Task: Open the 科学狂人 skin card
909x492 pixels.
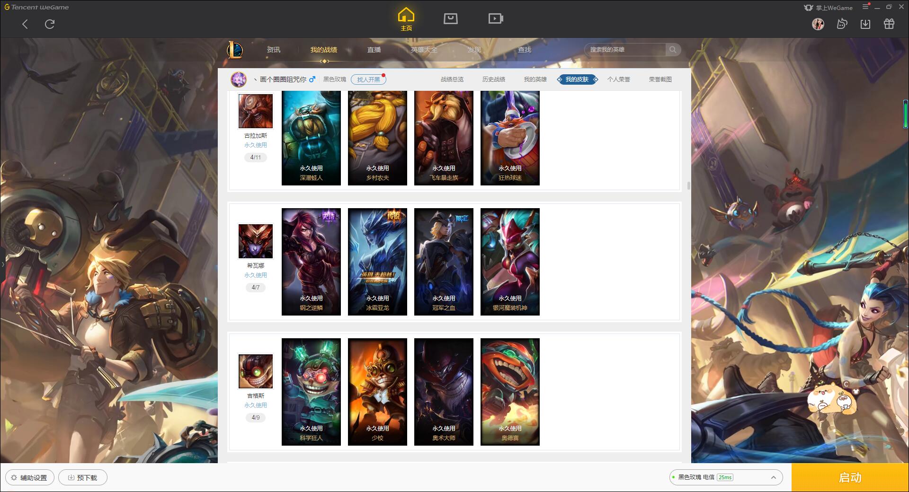Action: [311, 392]
